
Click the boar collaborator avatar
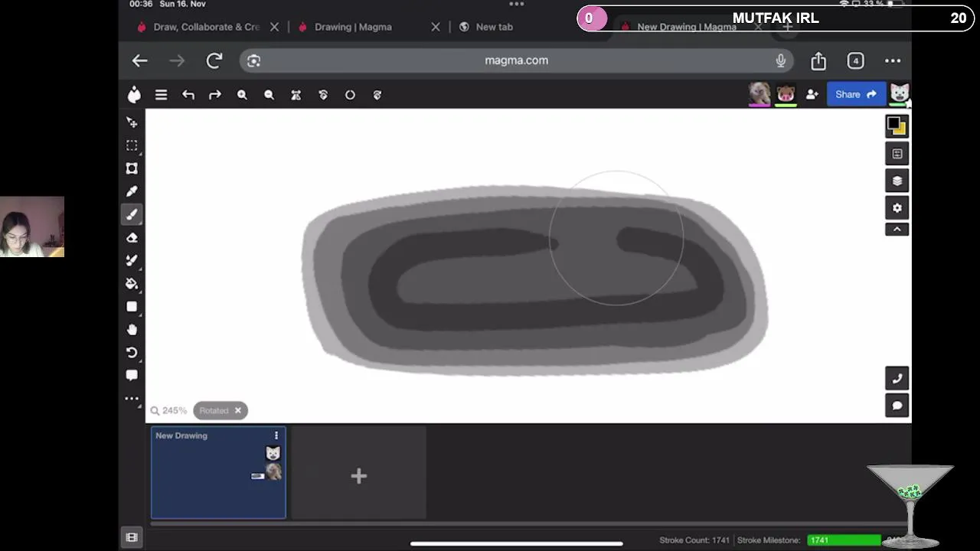(786, 93)
